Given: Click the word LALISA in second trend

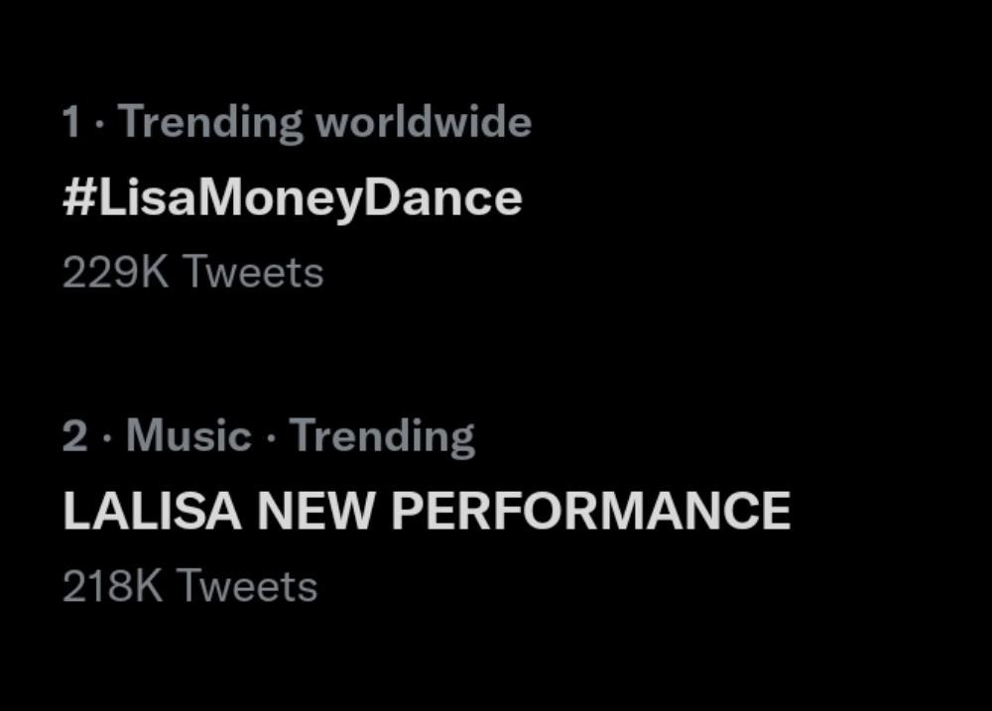Looking at the screenshot, I should coord(152,512).
